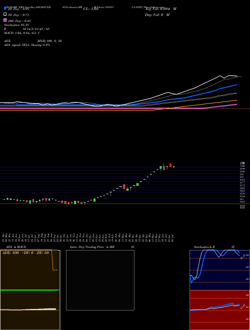Click the 'MACD: 1.04, 0.84, 0.2' readout
This screenshot has height=330, width=250.
coord(22,33)
